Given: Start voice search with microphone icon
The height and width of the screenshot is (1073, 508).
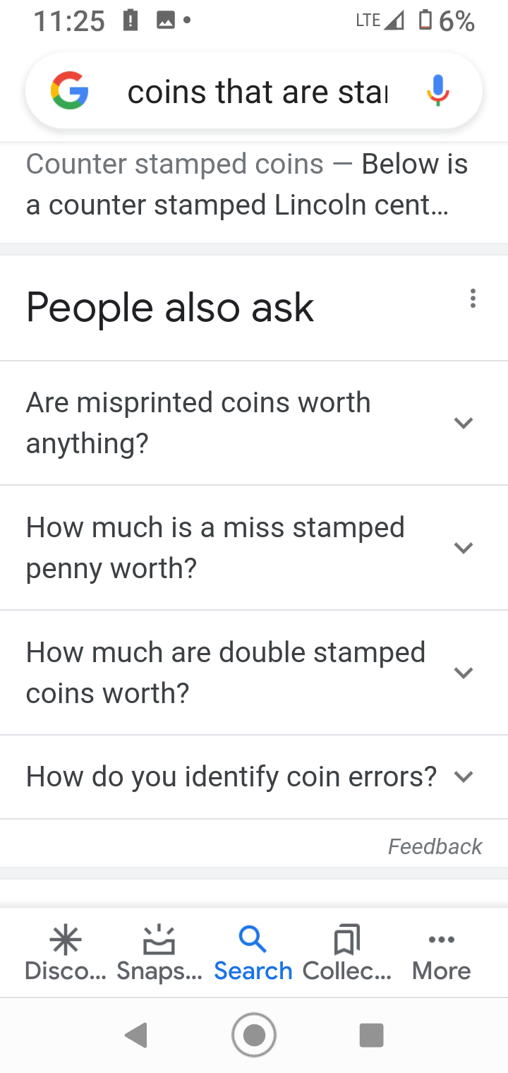Looking at the screenshot, I should (x=437, y=92).
